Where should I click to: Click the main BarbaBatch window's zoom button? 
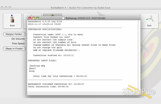pos(10,8)
